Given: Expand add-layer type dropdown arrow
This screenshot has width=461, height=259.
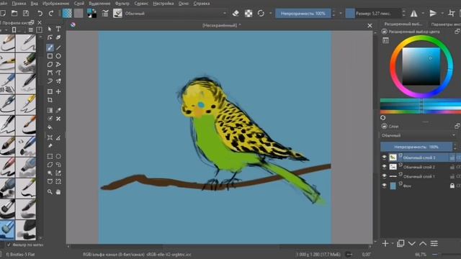Looking at the screenshot, I should click(393, 243).
